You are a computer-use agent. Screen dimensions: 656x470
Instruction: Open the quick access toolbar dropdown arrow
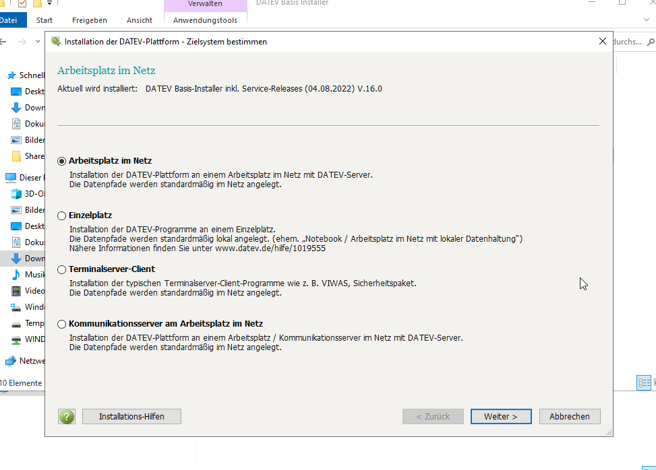tap(49, 3)
